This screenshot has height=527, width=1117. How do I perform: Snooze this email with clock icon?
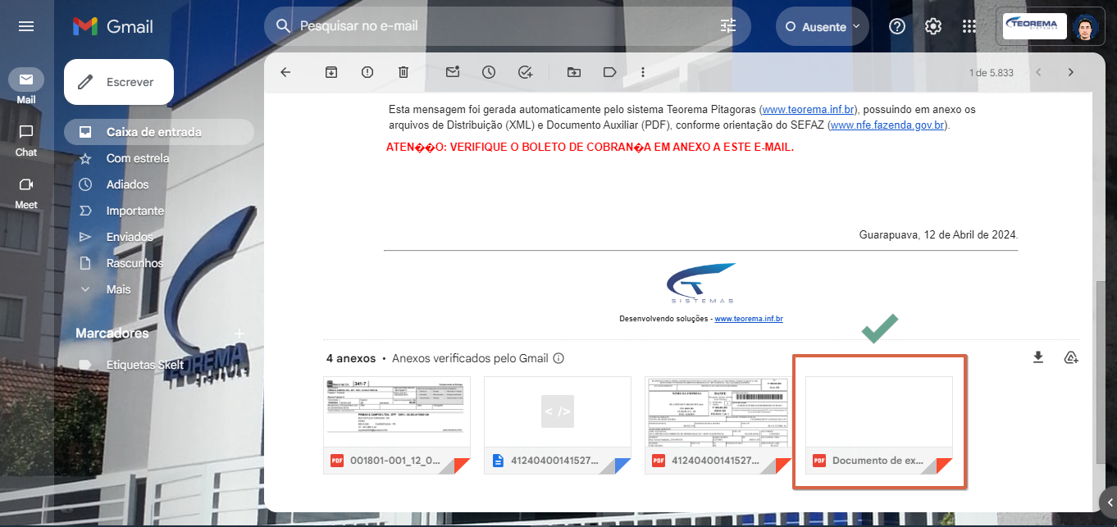pyautogui.click(x=489, y=72)
